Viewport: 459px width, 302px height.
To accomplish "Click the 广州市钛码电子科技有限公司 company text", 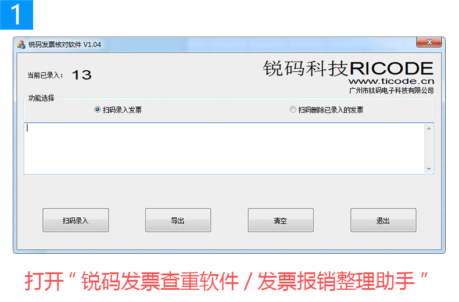I will click(392, 91).
